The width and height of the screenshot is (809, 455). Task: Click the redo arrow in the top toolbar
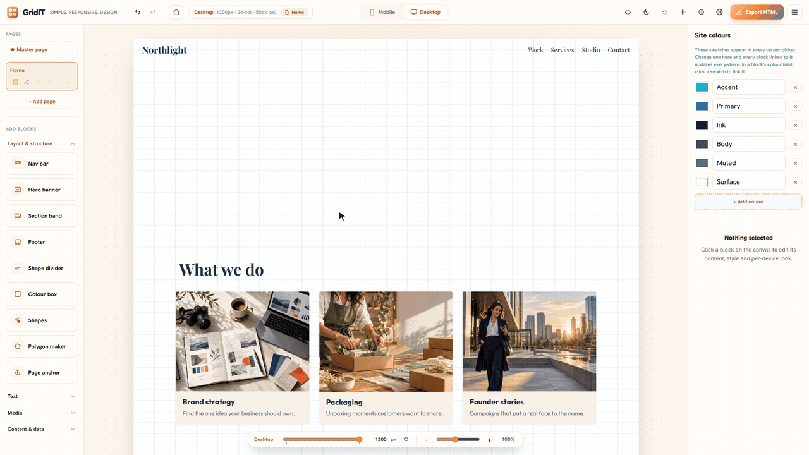coord(153,12)
